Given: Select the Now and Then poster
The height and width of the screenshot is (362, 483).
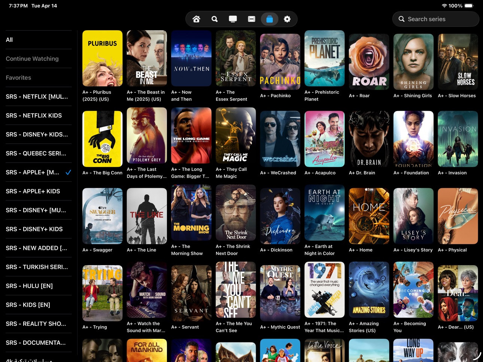Looking at the screenshot, I should coord(191,58).
